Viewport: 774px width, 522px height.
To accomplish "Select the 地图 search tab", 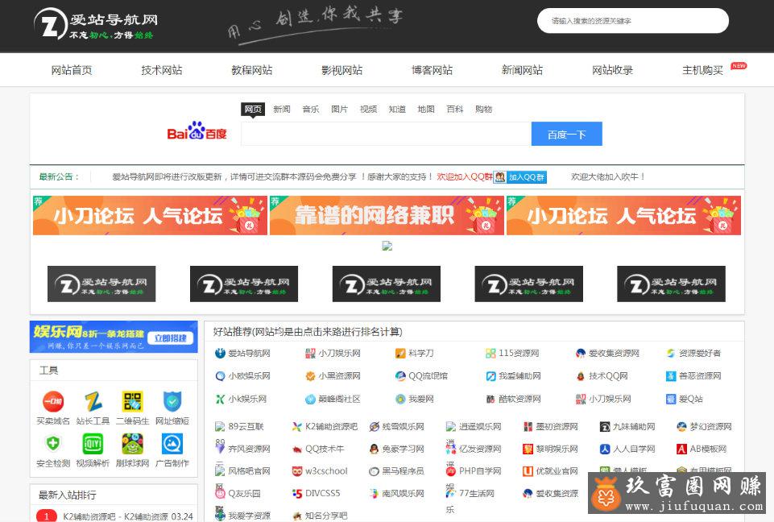I will click(426, 109).
